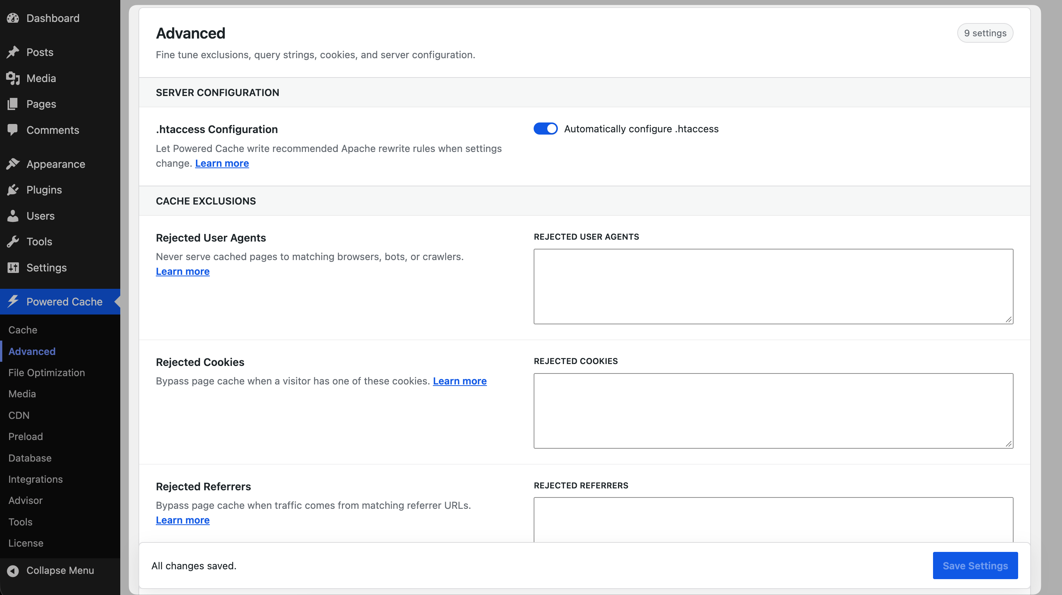Click the All changes saved status text

194,566
